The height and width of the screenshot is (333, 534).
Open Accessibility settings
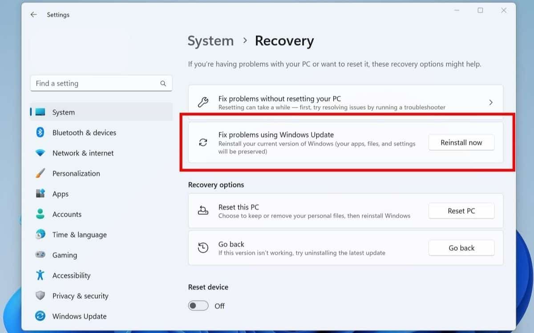click(101, 275)
